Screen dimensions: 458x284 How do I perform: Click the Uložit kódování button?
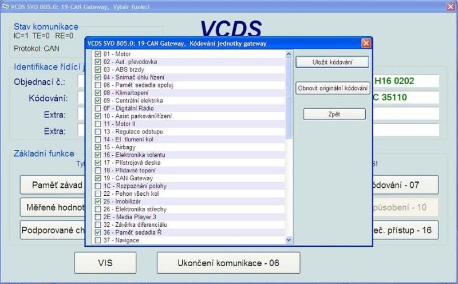coord(332,62)
